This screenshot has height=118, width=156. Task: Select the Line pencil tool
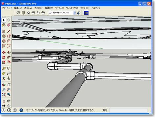(9, 31)
